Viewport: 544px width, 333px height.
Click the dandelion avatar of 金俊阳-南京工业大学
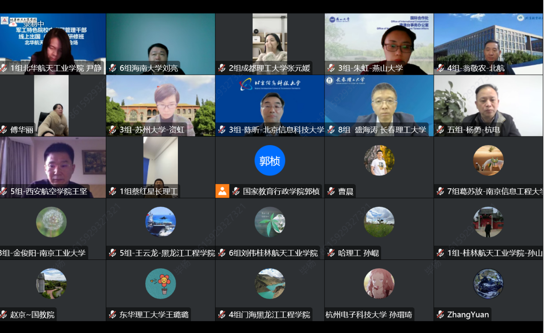tap(51, 222)
